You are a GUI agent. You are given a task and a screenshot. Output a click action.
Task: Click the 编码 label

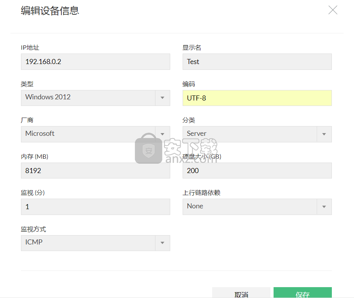[189, 84]
